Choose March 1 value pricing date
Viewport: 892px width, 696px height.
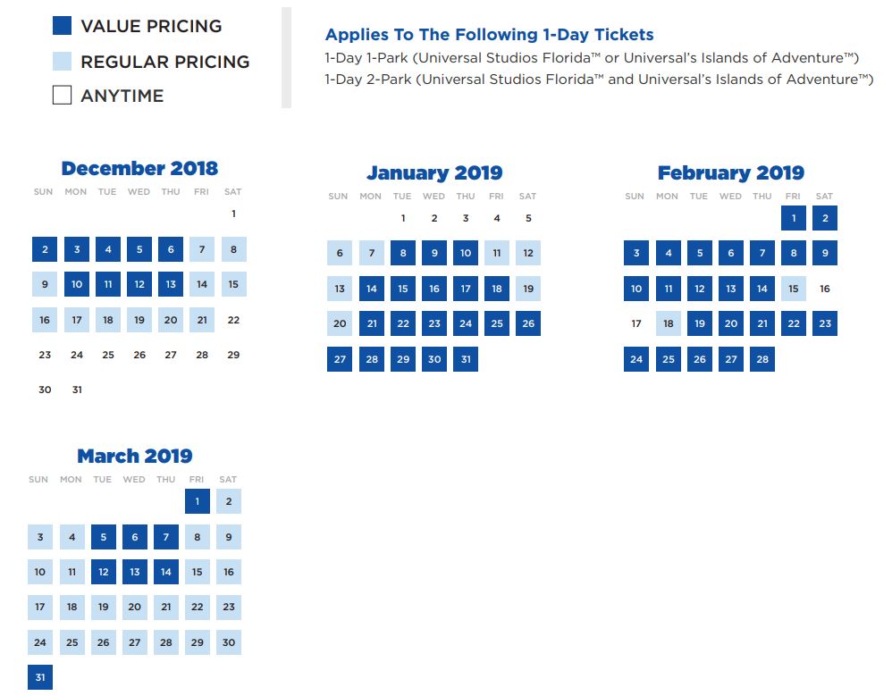(198, 501)
